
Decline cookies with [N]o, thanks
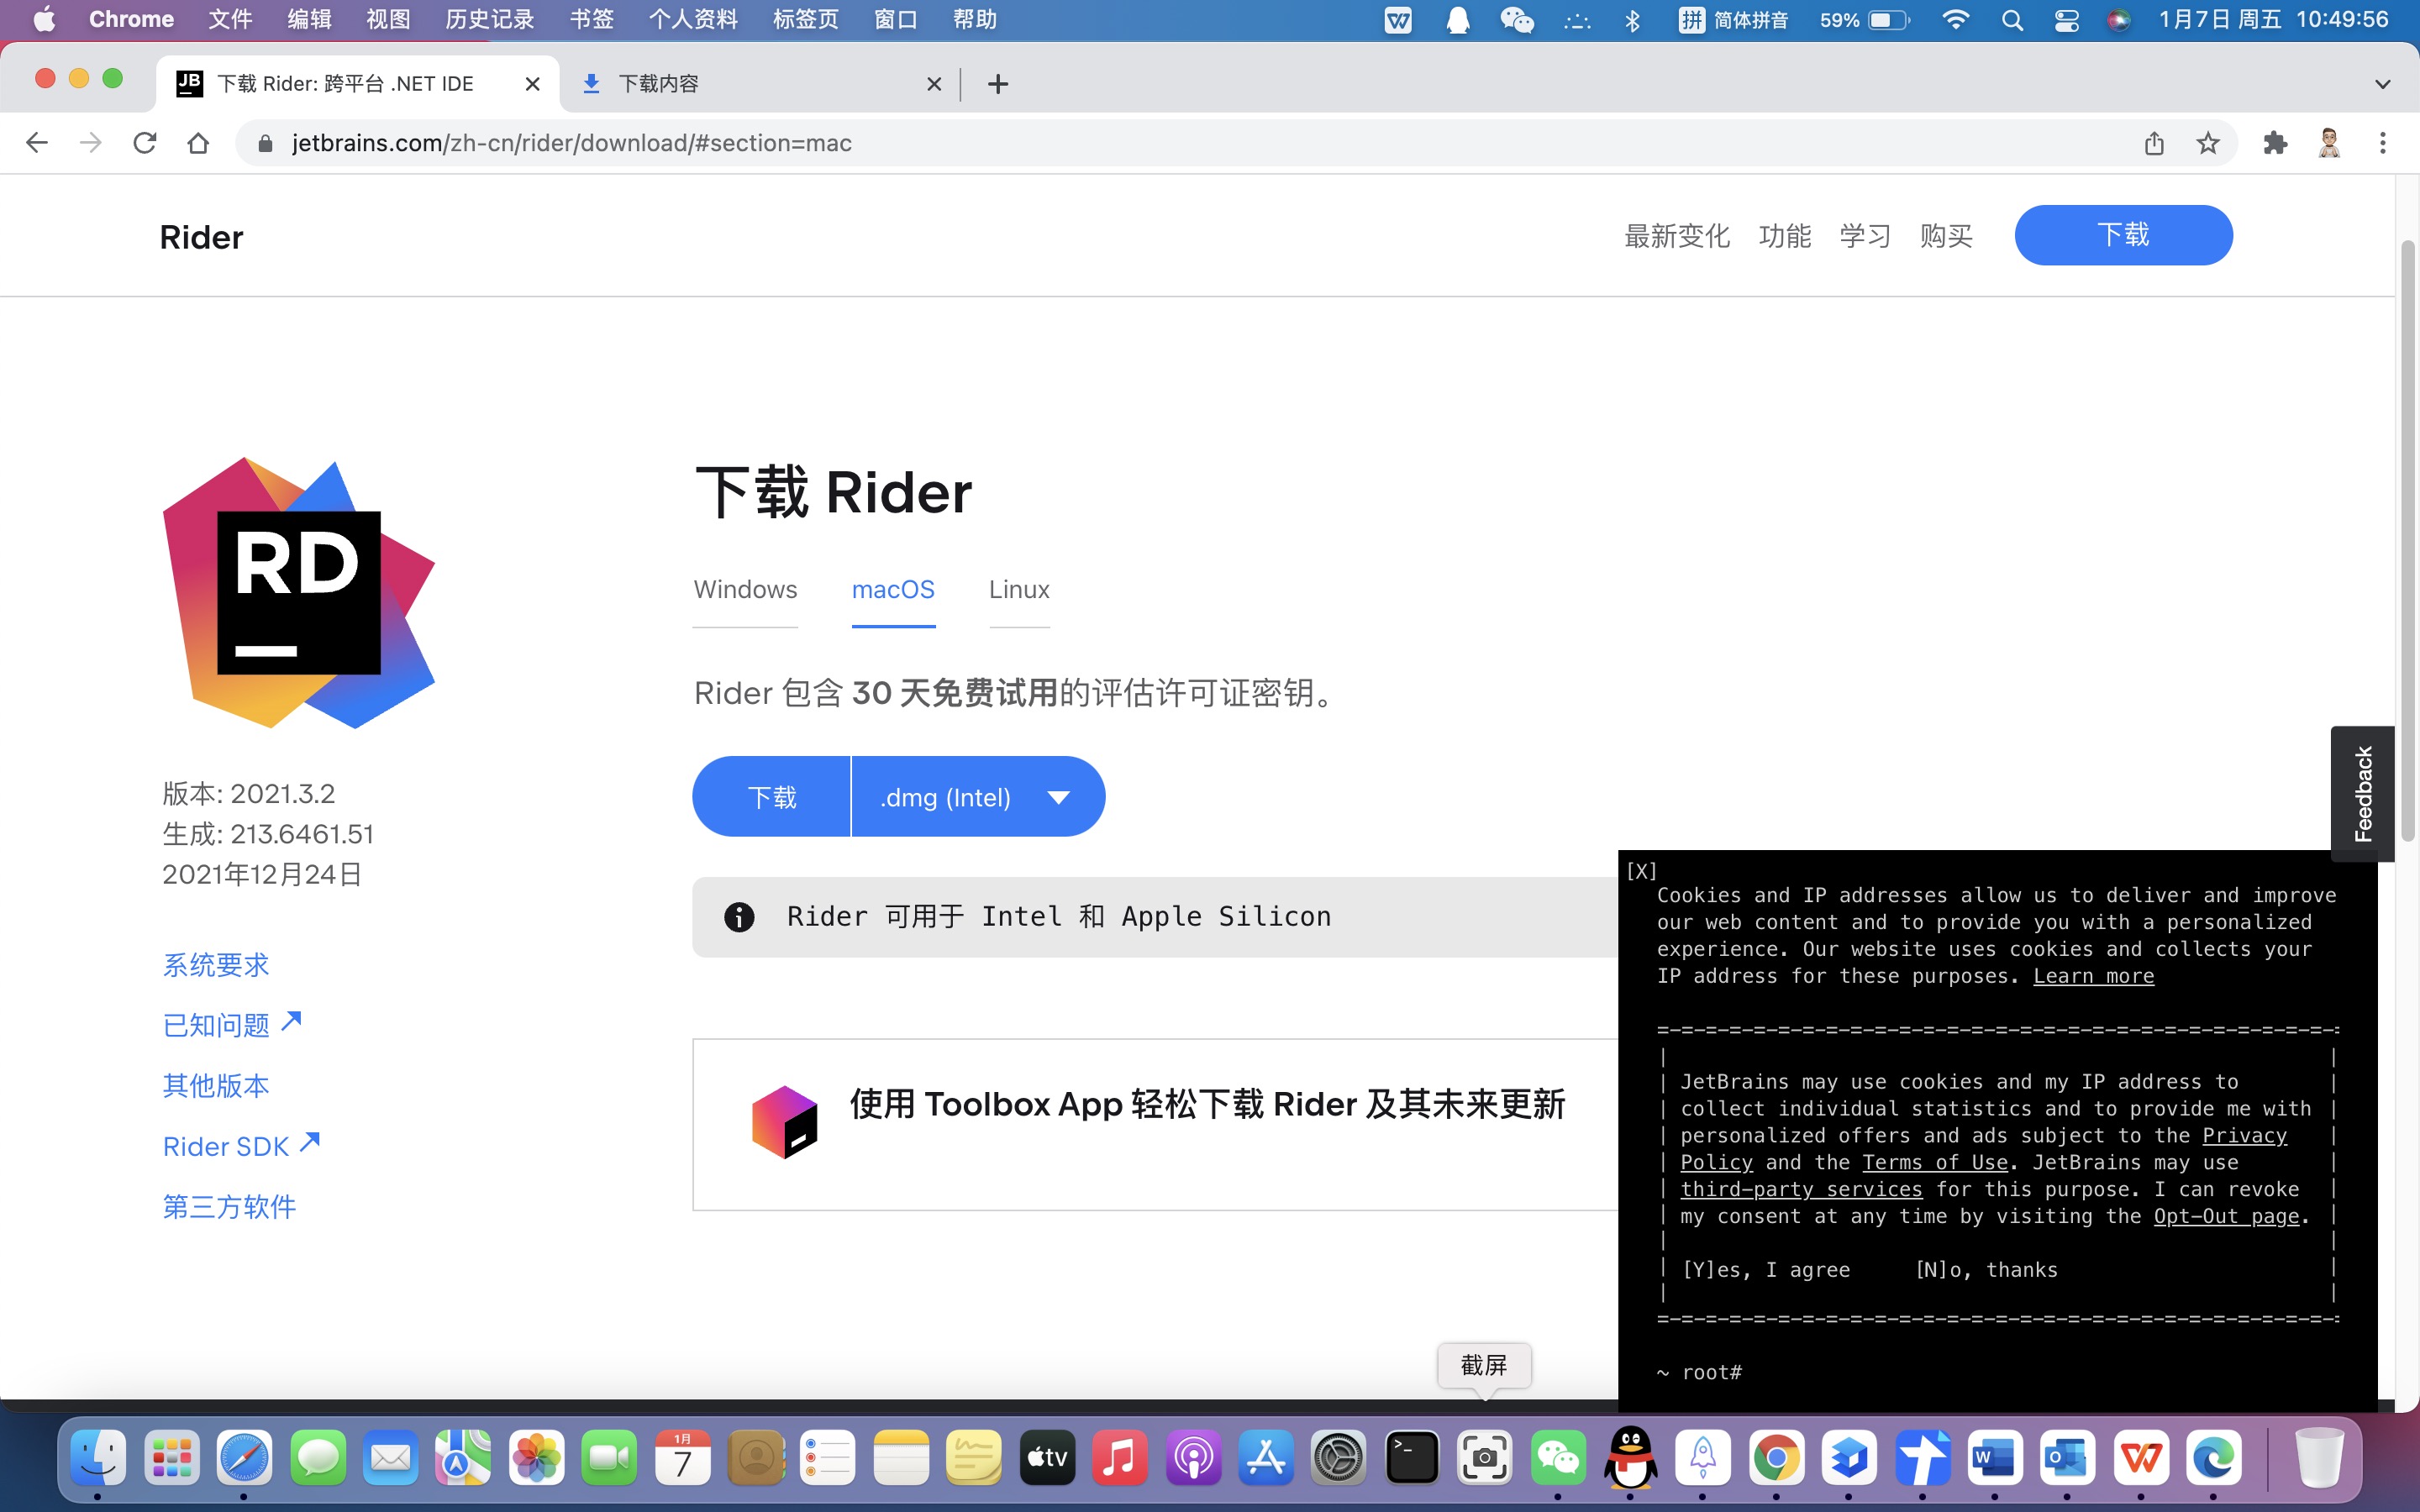(1986, 1270)
